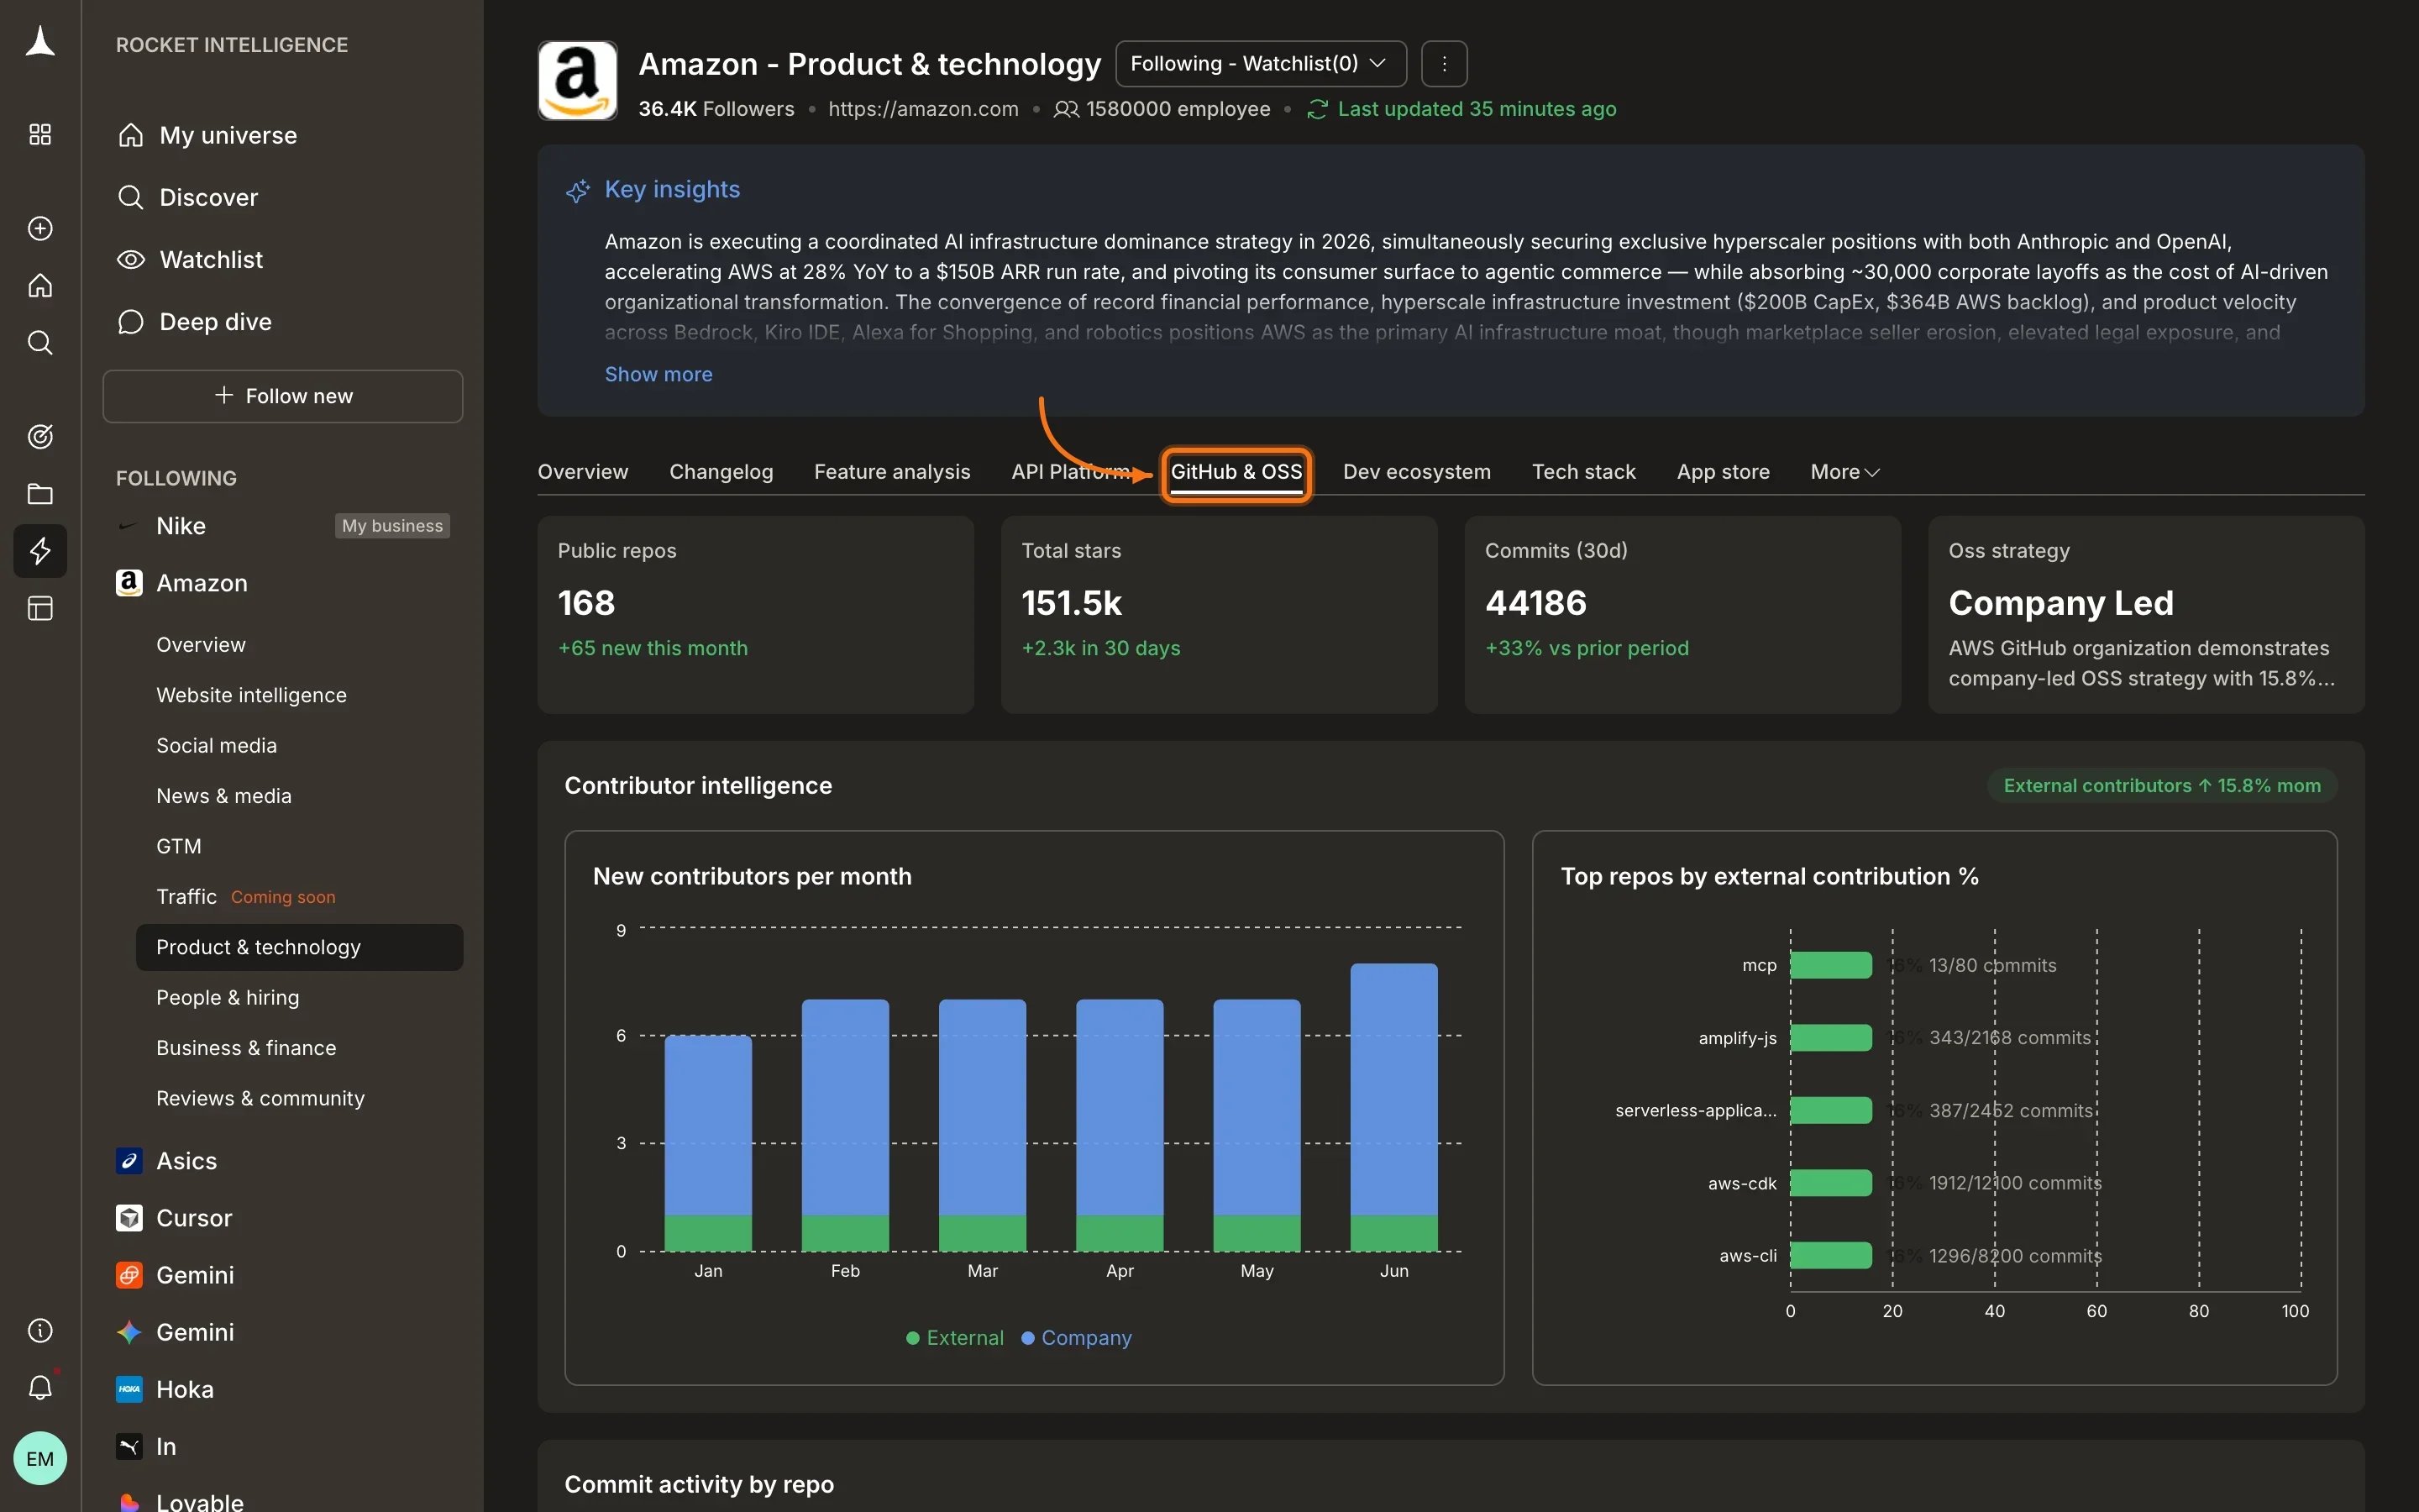Click the Key insights sparkle icon
The width and height of the screenshot is (2419, 1512).
[x=578, y=190]
